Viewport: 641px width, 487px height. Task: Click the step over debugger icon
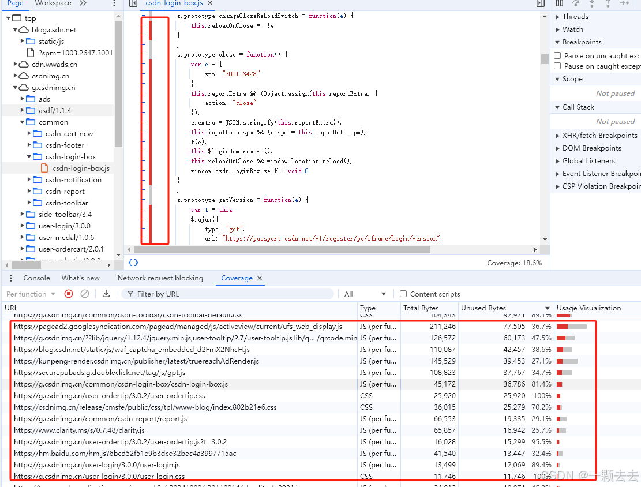tap(576, 3)
